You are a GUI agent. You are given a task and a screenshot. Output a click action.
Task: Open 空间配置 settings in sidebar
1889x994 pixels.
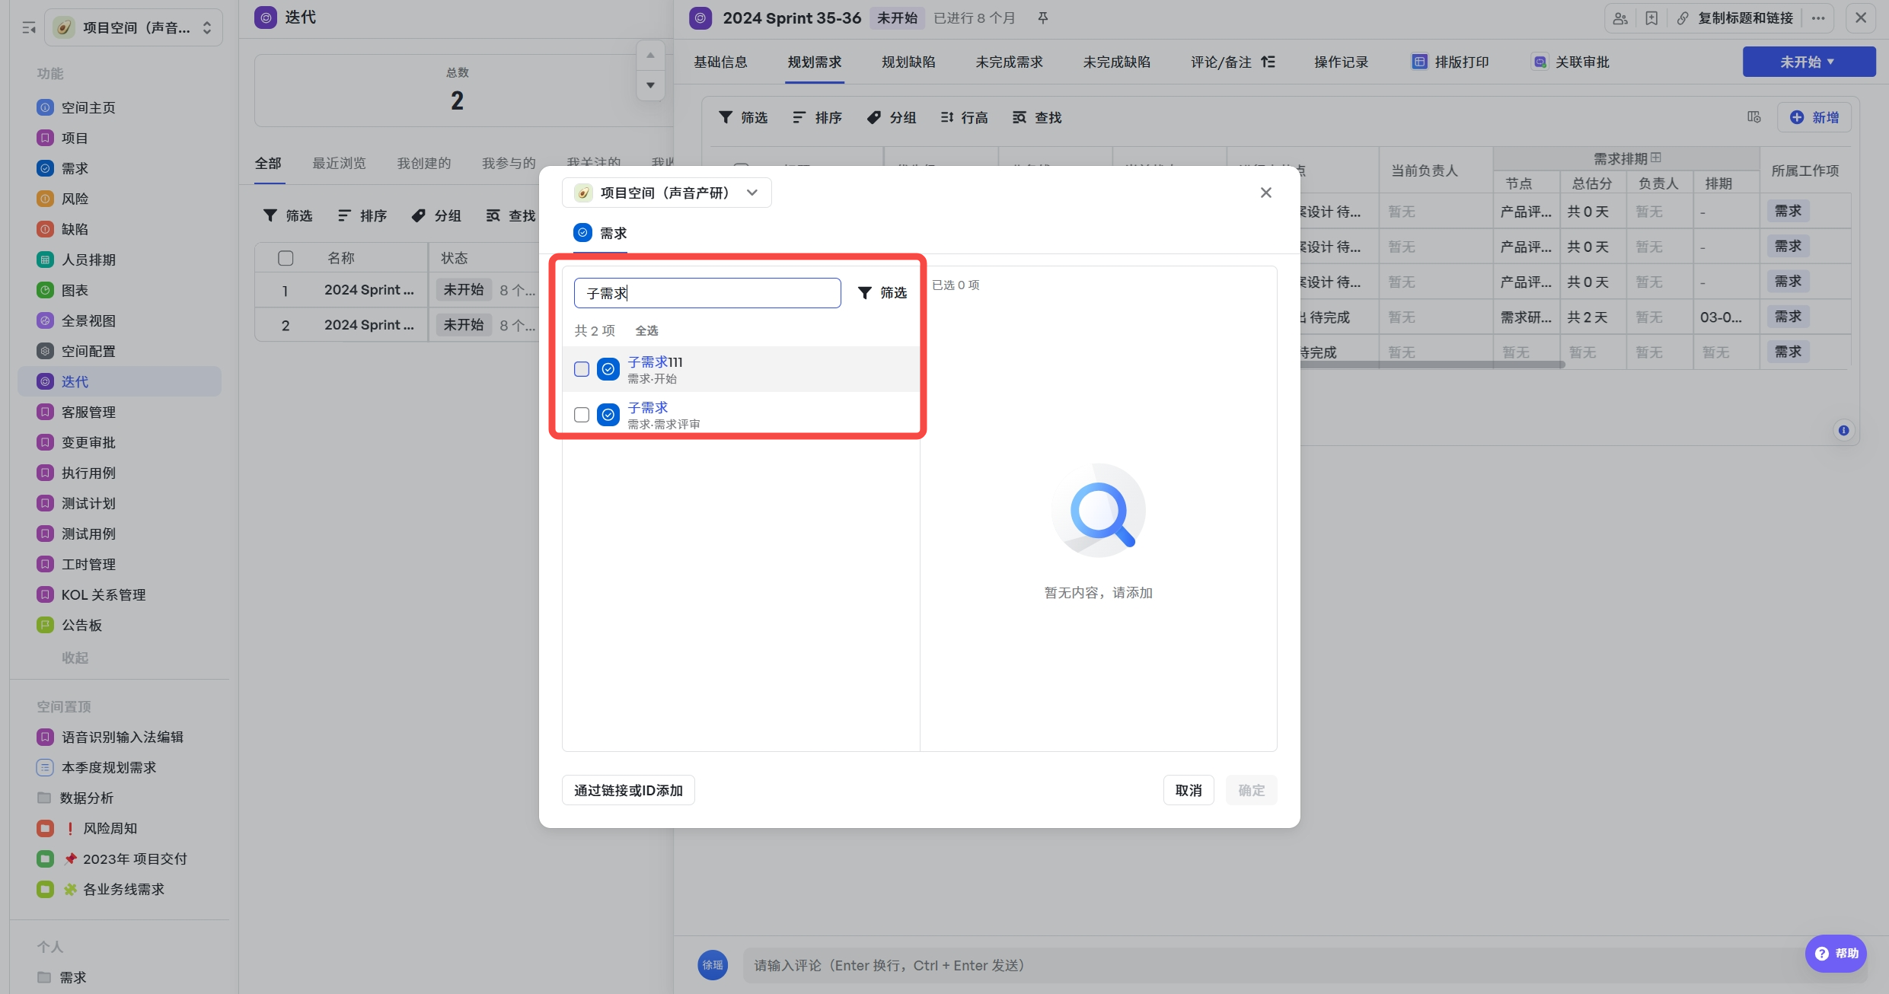(88, 351)
